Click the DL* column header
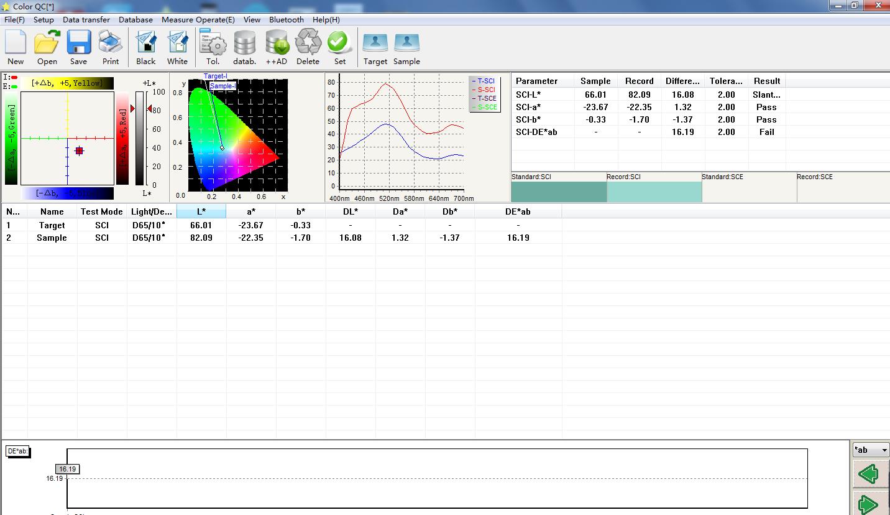890x515 pixels. 351,211
